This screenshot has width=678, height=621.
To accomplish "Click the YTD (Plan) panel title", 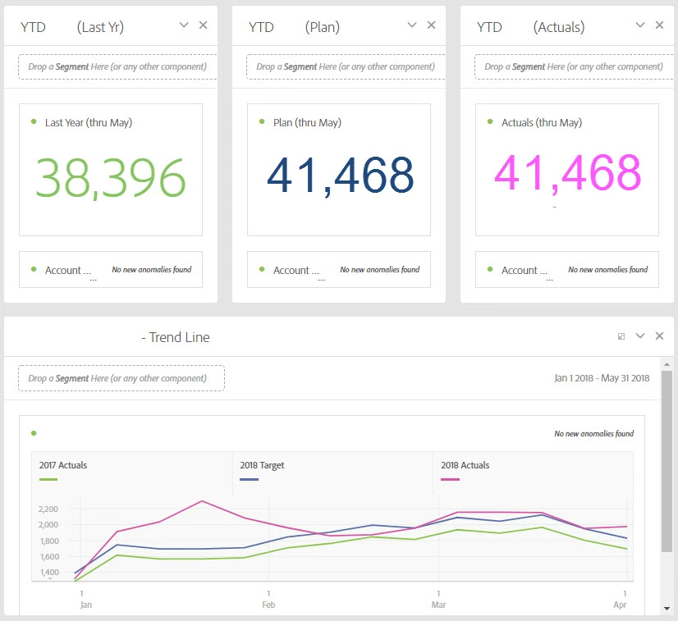I will click(x=294, y=27).
